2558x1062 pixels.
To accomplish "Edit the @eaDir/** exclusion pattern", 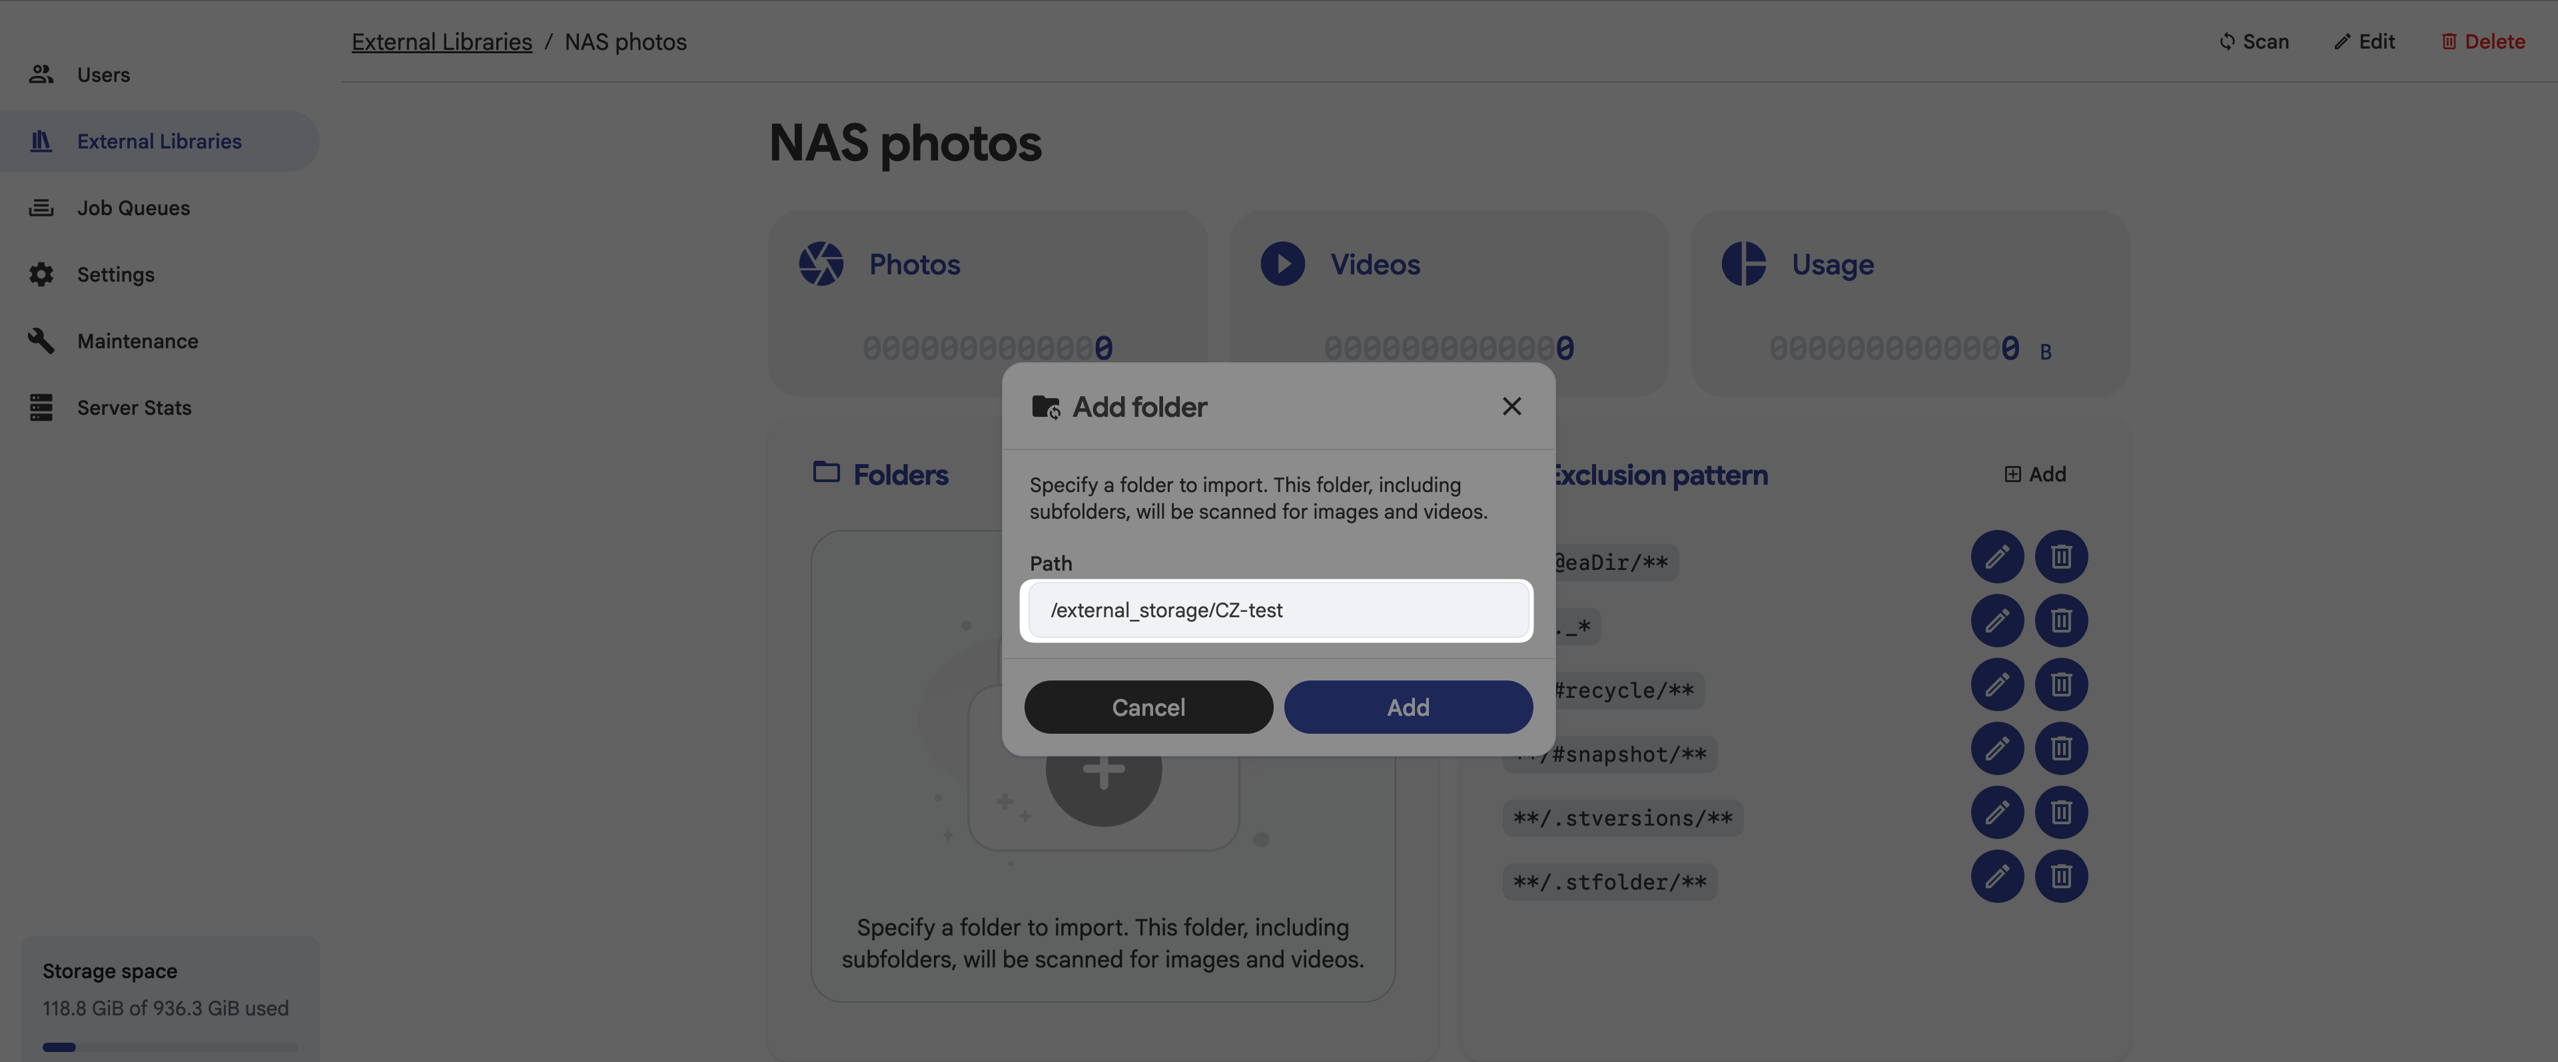I will click(1997, 557).
